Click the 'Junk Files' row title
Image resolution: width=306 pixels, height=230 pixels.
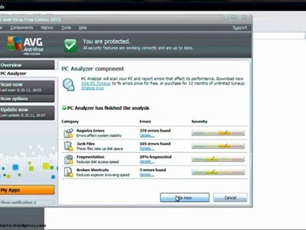[x=86, y=143]
